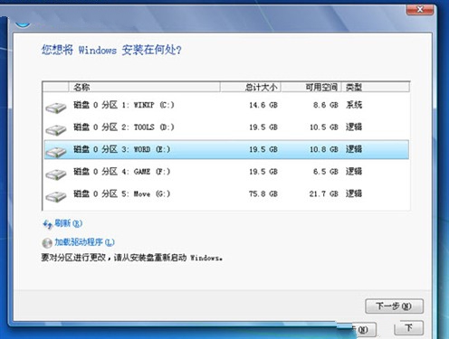Click the 10.8 GB free space cell
Screen dimensions: 449x339
coord(324,149)
